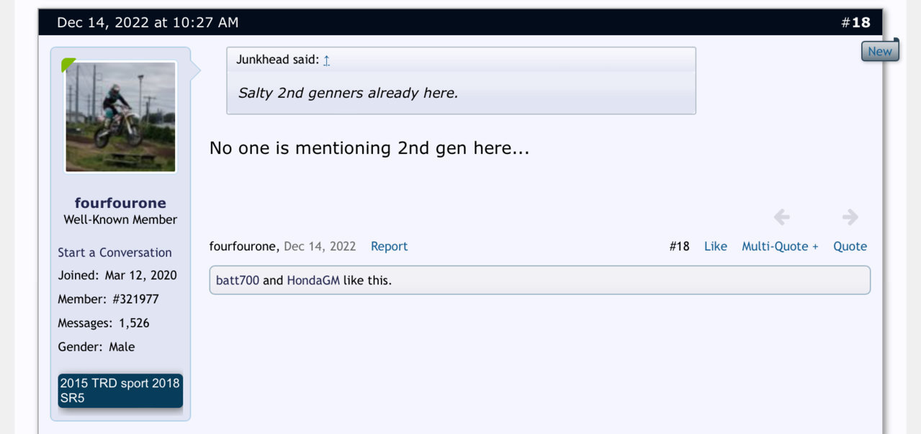Image resolution: width=921 pixels, height=434 pixels.
Task: View HondaGM's profile from the likes list
Action: pos(313,281)
